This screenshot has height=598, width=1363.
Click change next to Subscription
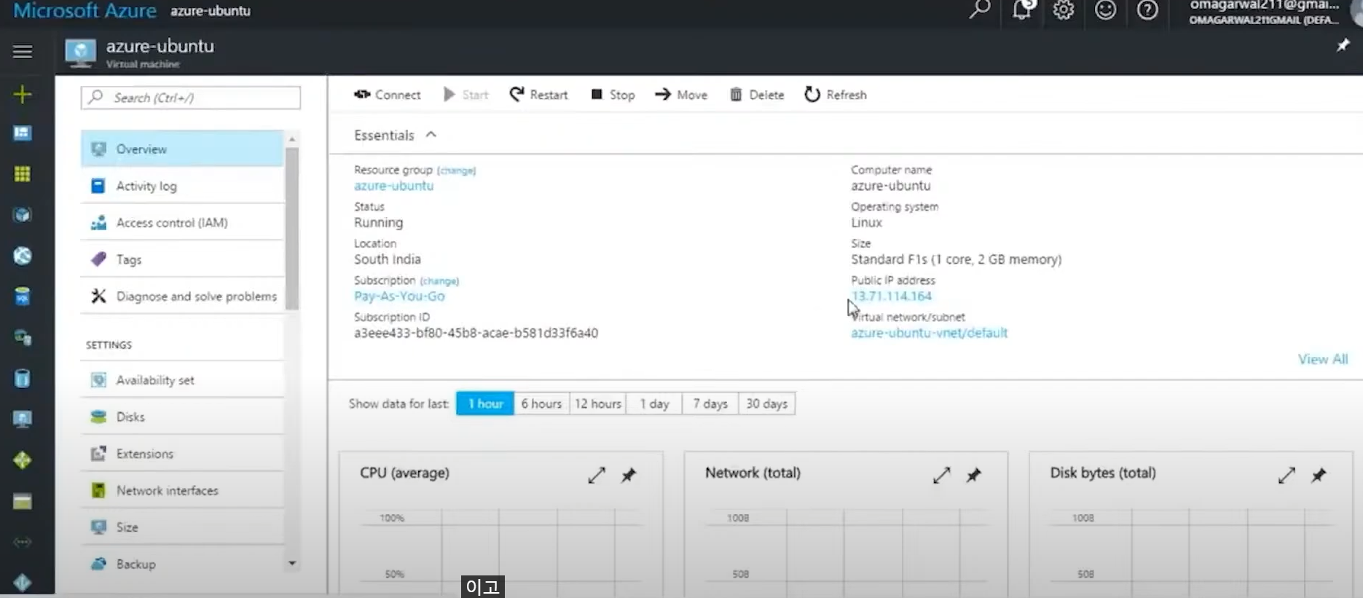click(x=439, y=281)
